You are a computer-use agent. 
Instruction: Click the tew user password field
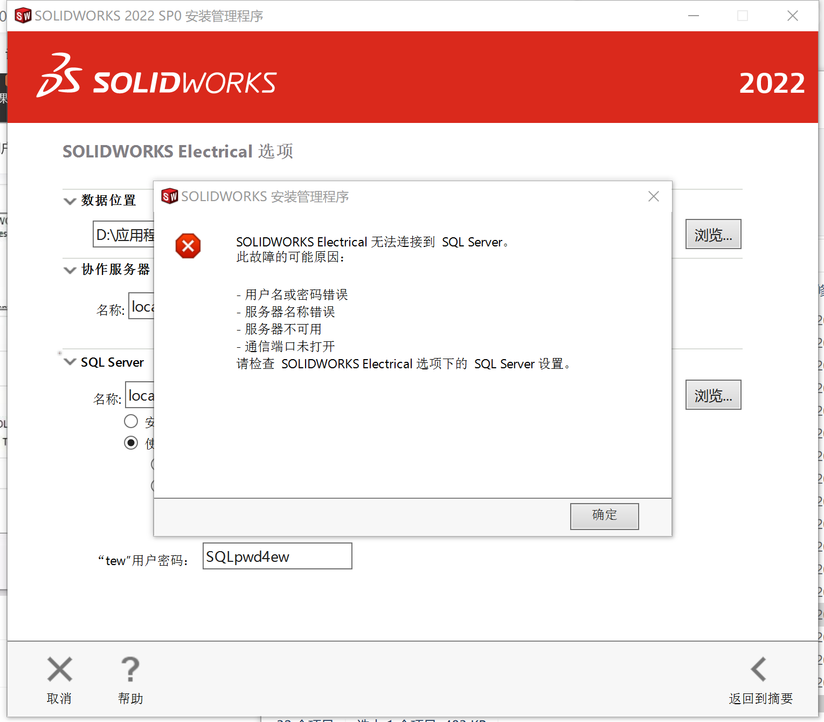[277, 556]
